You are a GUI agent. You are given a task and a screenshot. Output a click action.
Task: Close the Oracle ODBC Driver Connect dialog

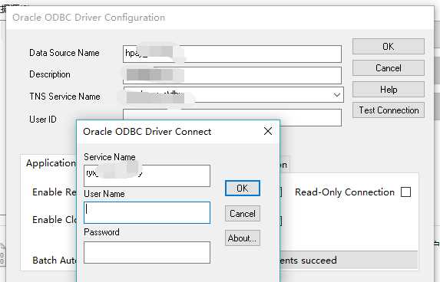tap(268, 131)
